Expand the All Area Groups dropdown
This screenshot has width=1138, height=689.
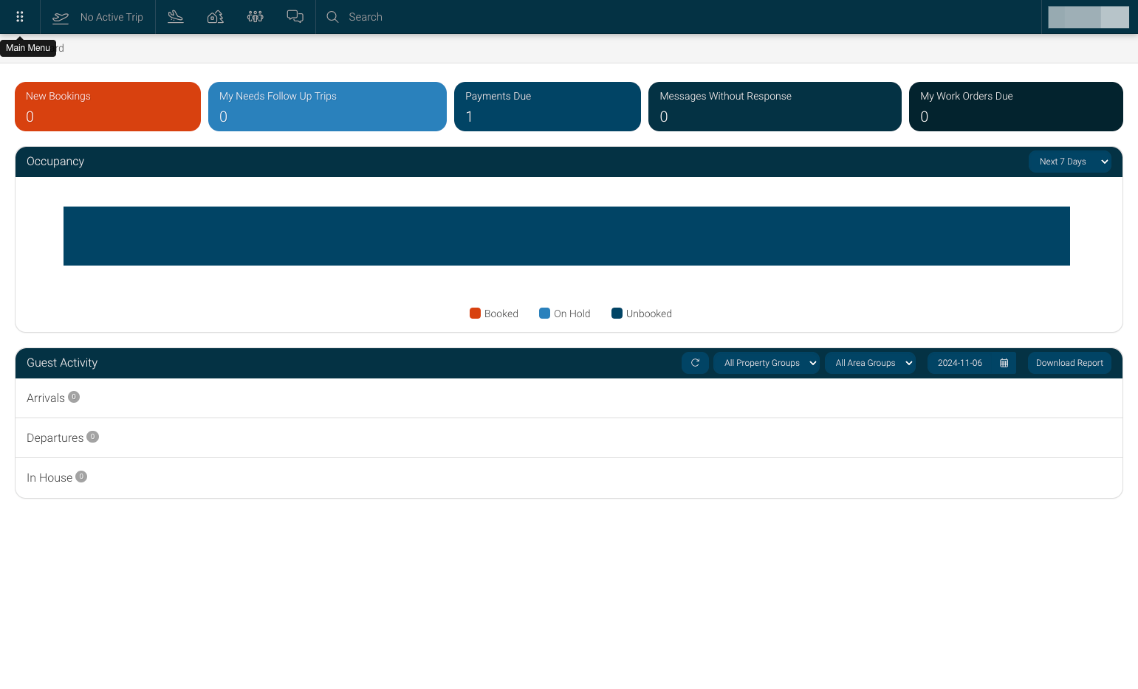point(871,363)
